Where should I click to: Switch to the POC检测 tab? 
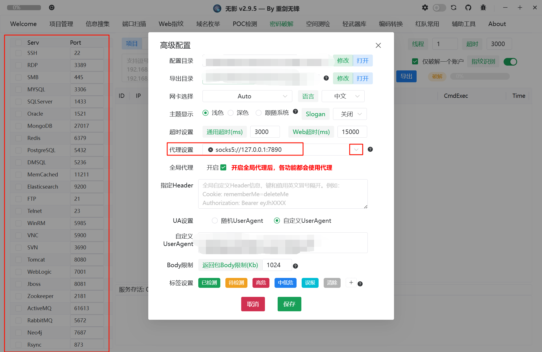tap(245, 24)
